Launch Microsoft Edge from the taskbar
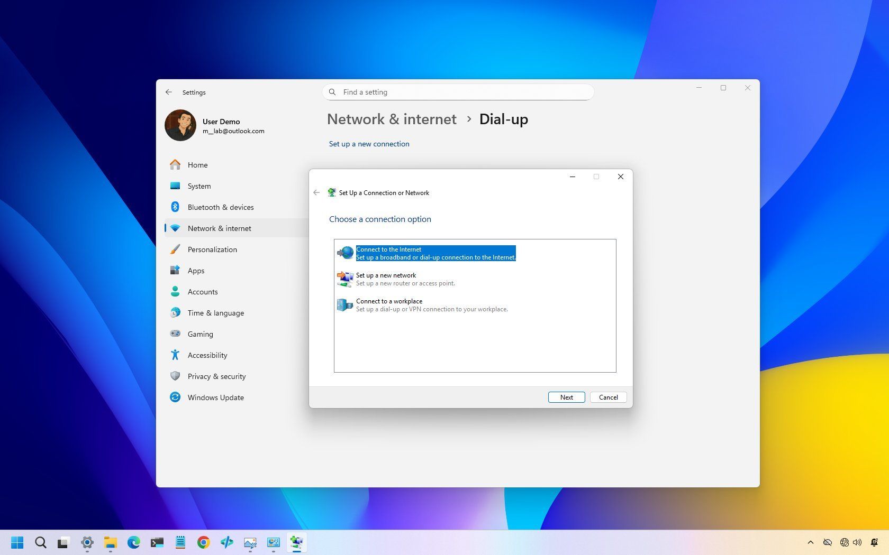889x555 pixels. [x=133, y=542]
